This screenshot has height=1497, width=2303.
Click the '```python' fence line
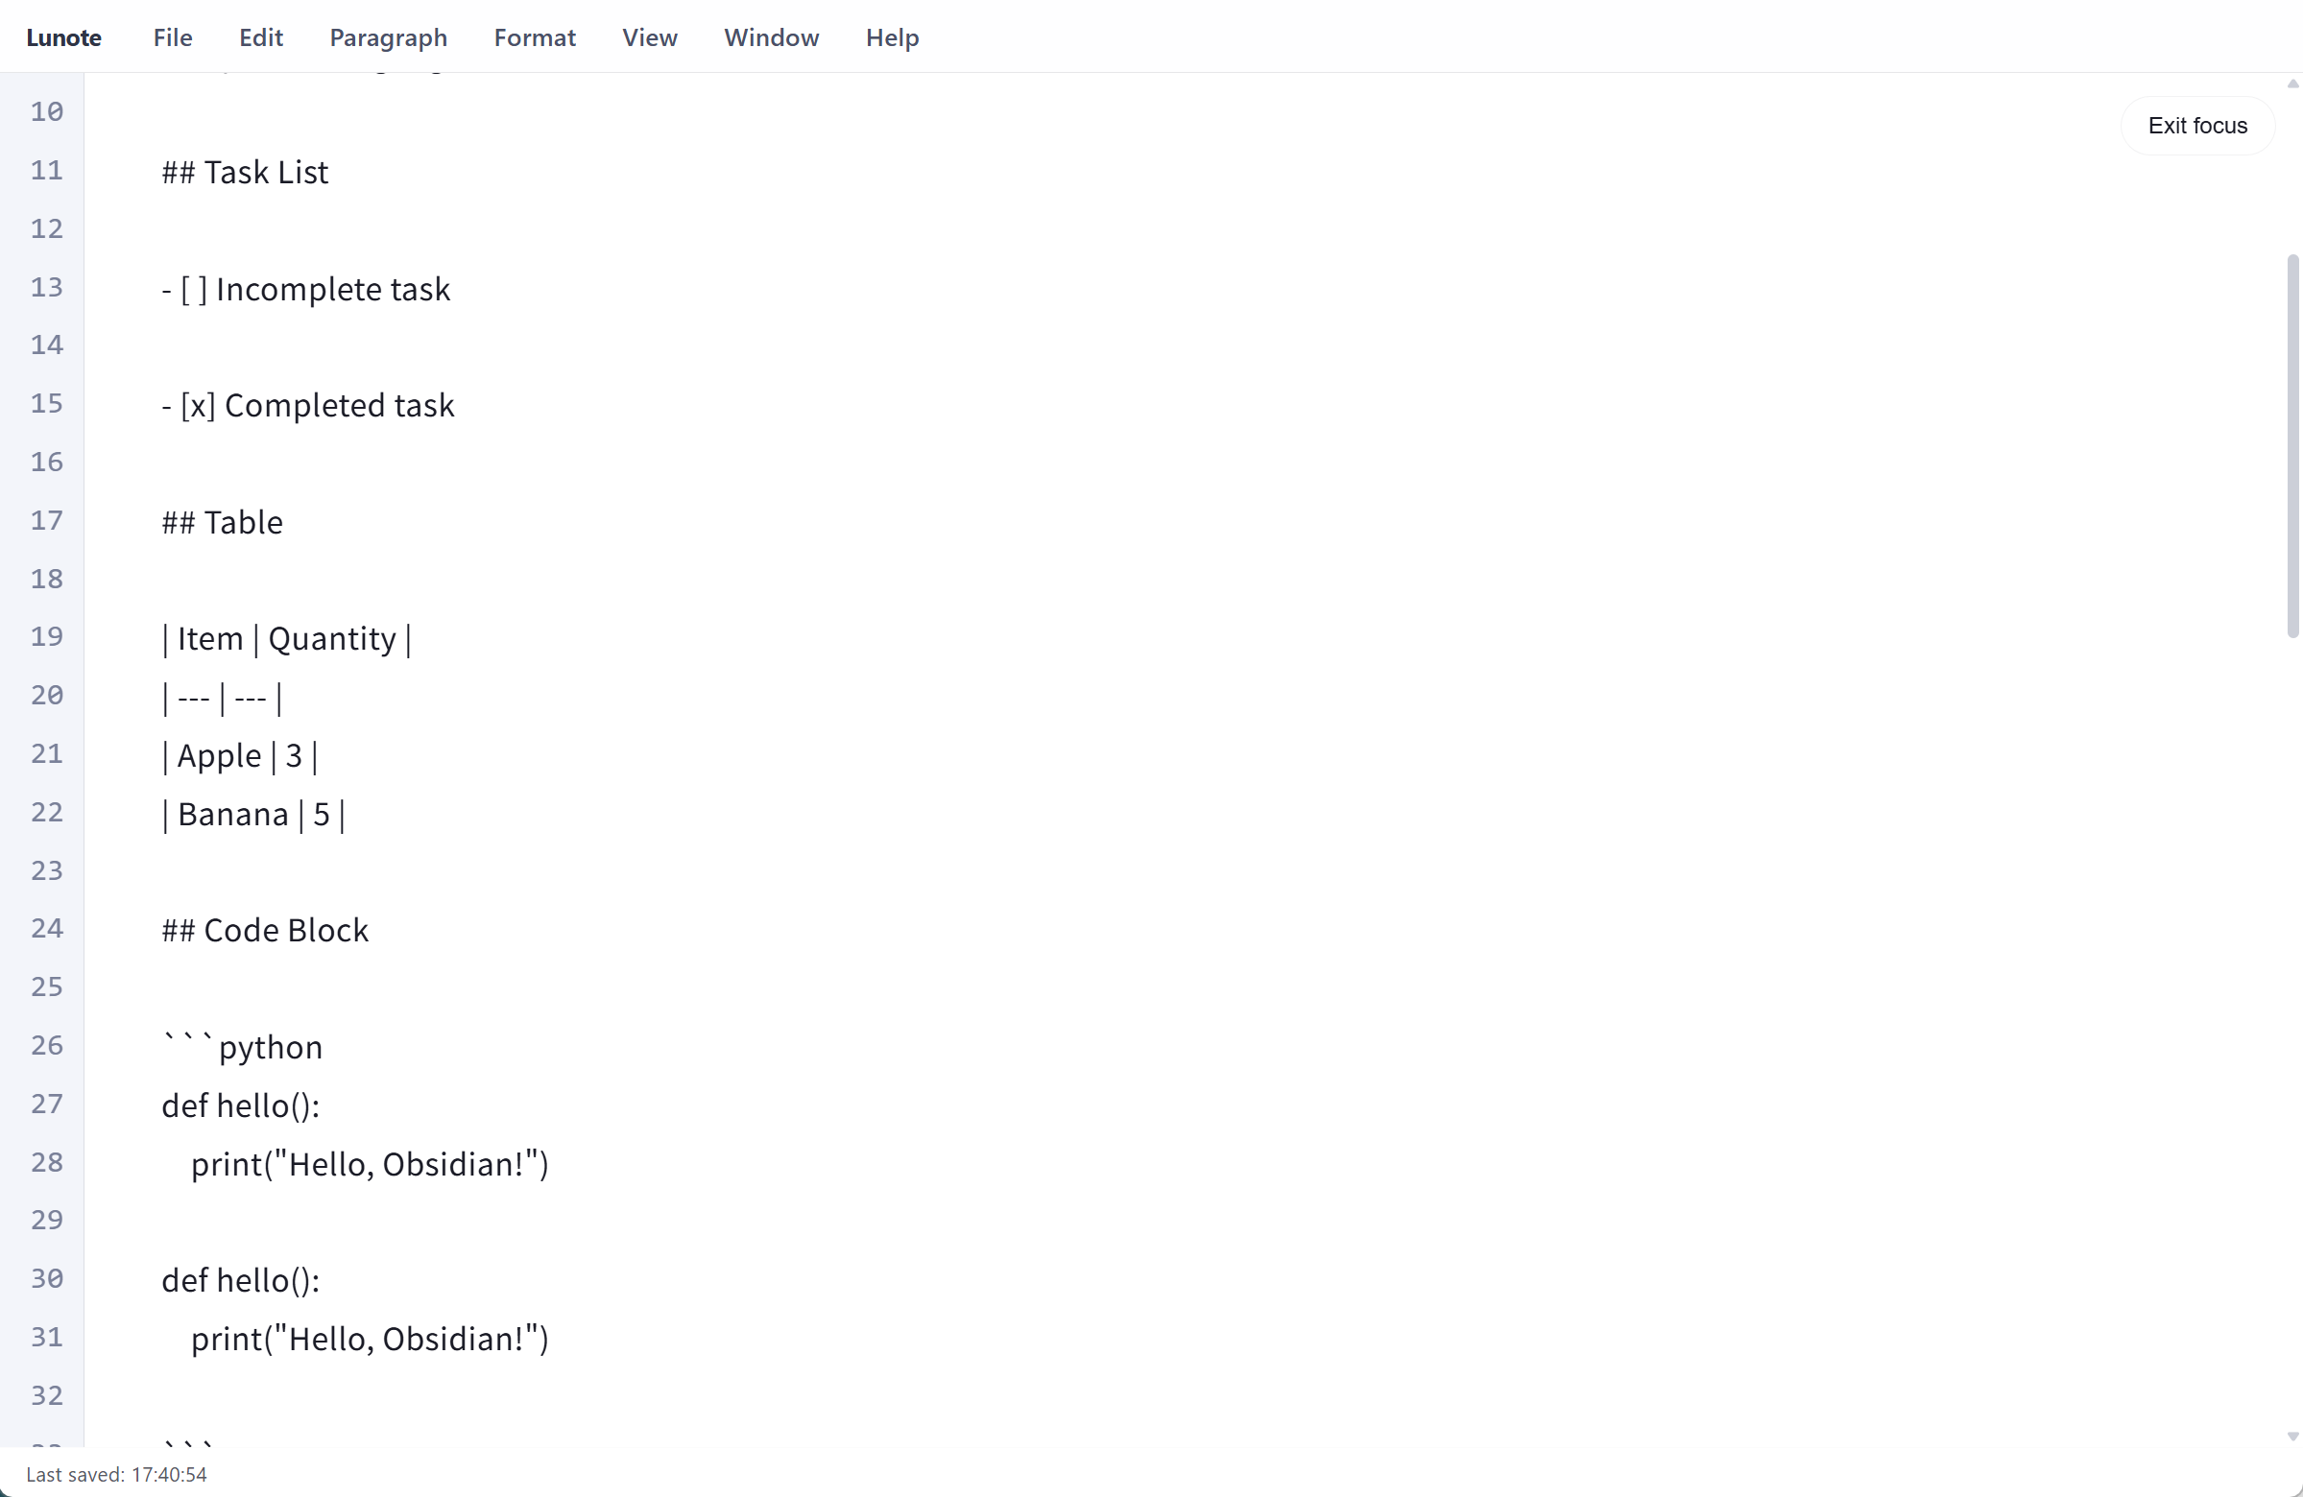point(242,1047)
